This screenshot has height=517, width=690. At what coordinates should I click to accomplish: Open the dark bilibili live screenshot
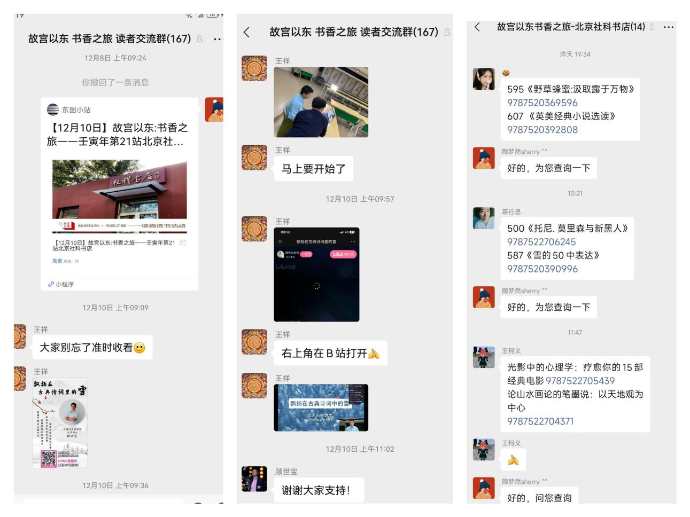(x=316, y=275)
